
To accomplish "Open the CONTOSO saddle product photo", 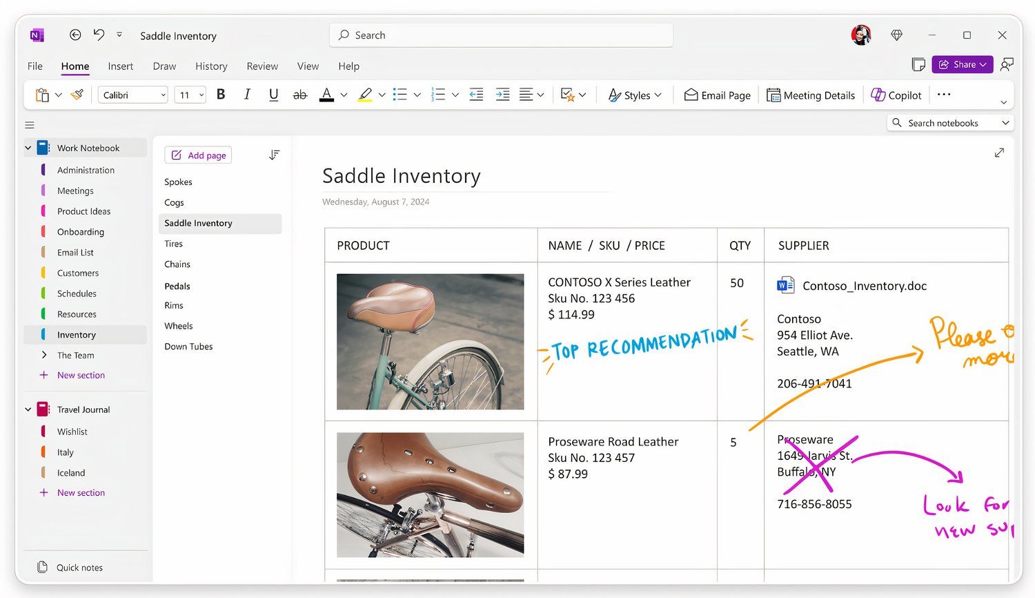I will click(431, 342).
